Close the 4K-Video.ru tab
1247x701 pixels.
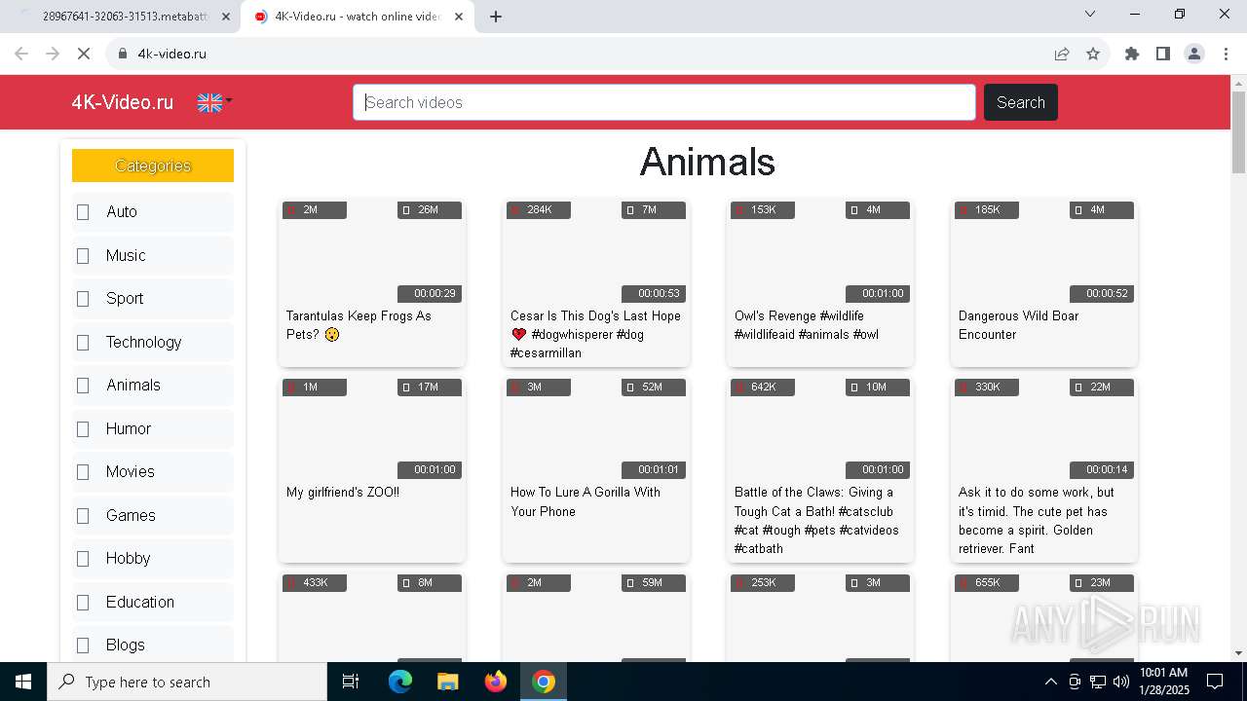click(459, 17)
